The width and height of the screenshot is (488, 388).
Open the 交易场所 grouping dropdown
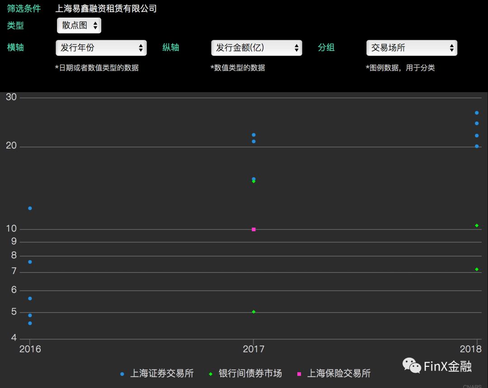(412, 48)
